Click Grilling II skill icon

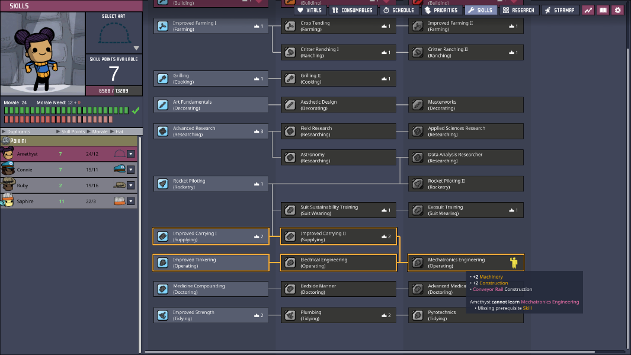tap(290, 78)
